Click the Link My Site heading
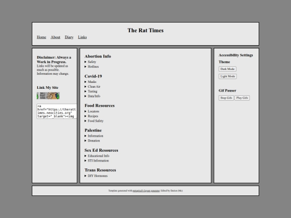This screenshot has height=218, width=291. coord(47,88)
